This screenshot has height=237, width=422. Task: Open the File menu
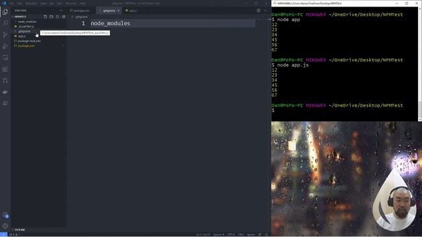tap(12, 3)
